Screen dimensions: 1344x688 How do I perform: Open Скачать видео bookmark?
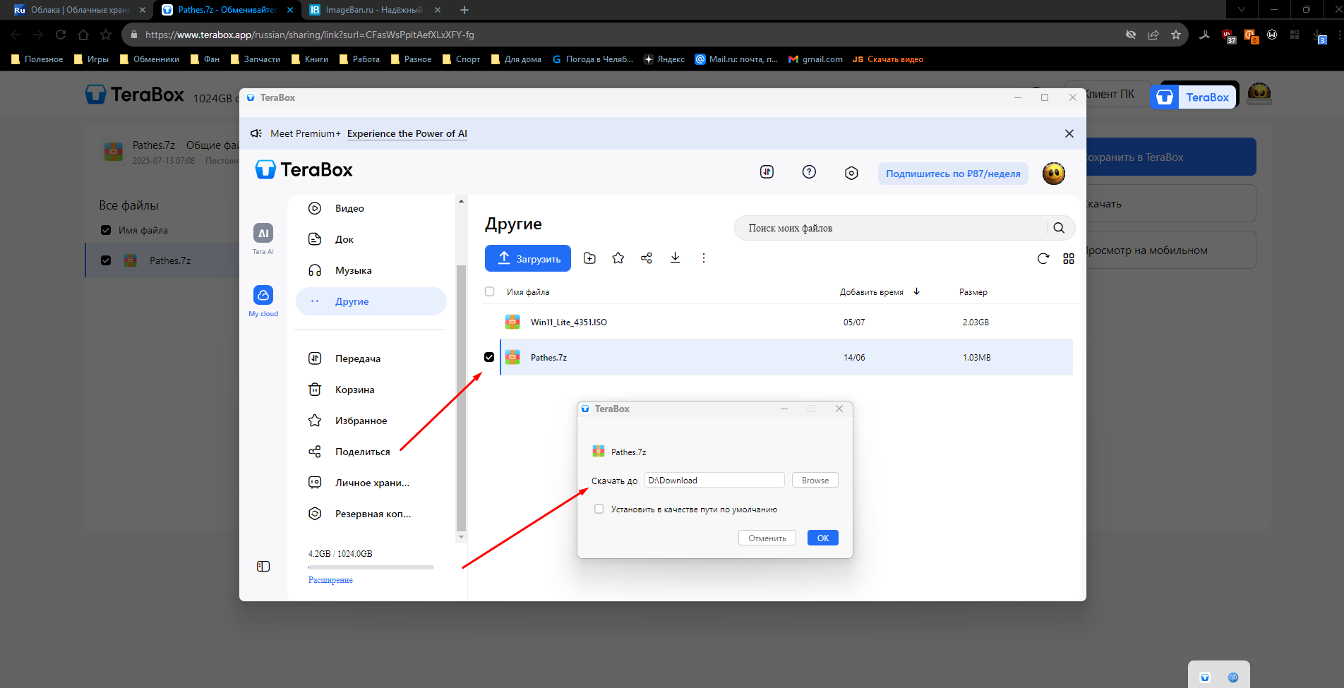(887, 59)
